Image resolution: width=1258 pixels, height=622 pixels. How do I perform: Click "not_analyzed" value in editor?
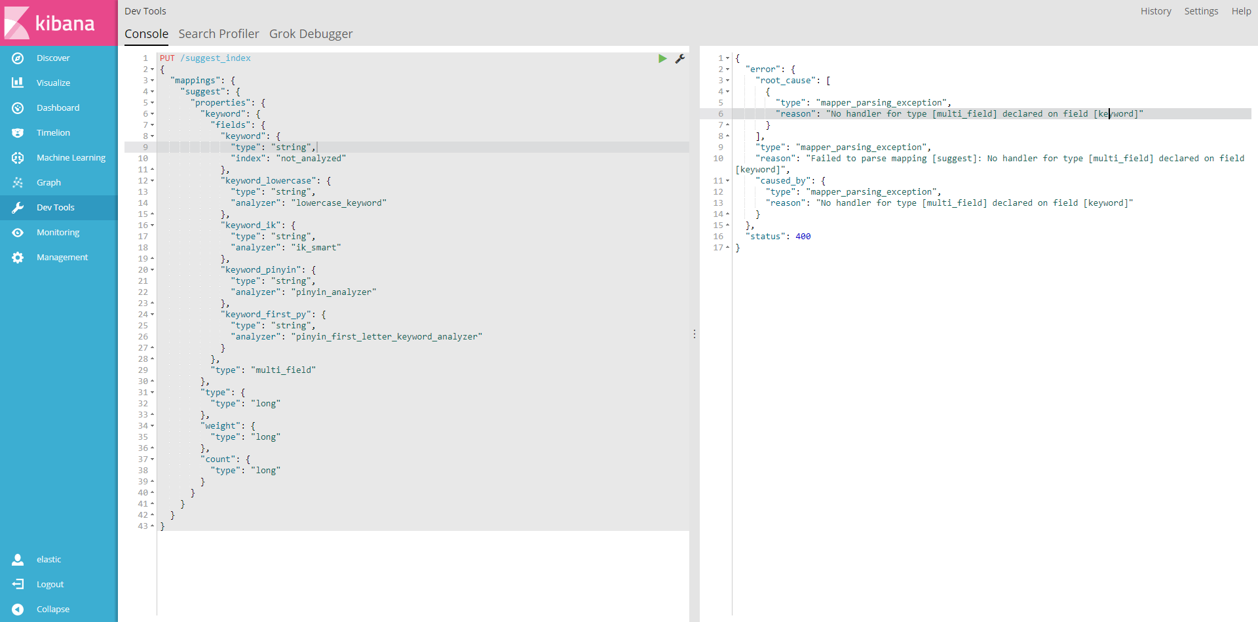[x=311, y=159]
